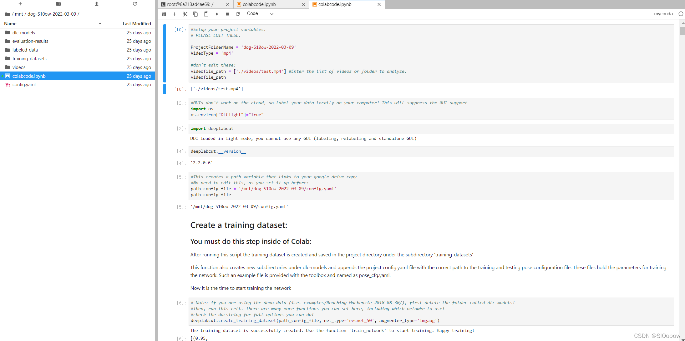Viewport: 685px width, 341px height.
Task: Navigate to dog-S10ow-2022-03-09 in breadcrumb
Action: [x=52, y=14]
